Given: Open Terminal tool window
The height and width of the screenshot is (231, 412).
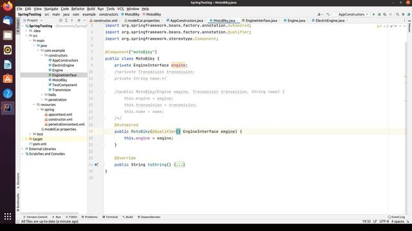Looking at the screenshot, I should pyautogui.click(x=110, y=217).
